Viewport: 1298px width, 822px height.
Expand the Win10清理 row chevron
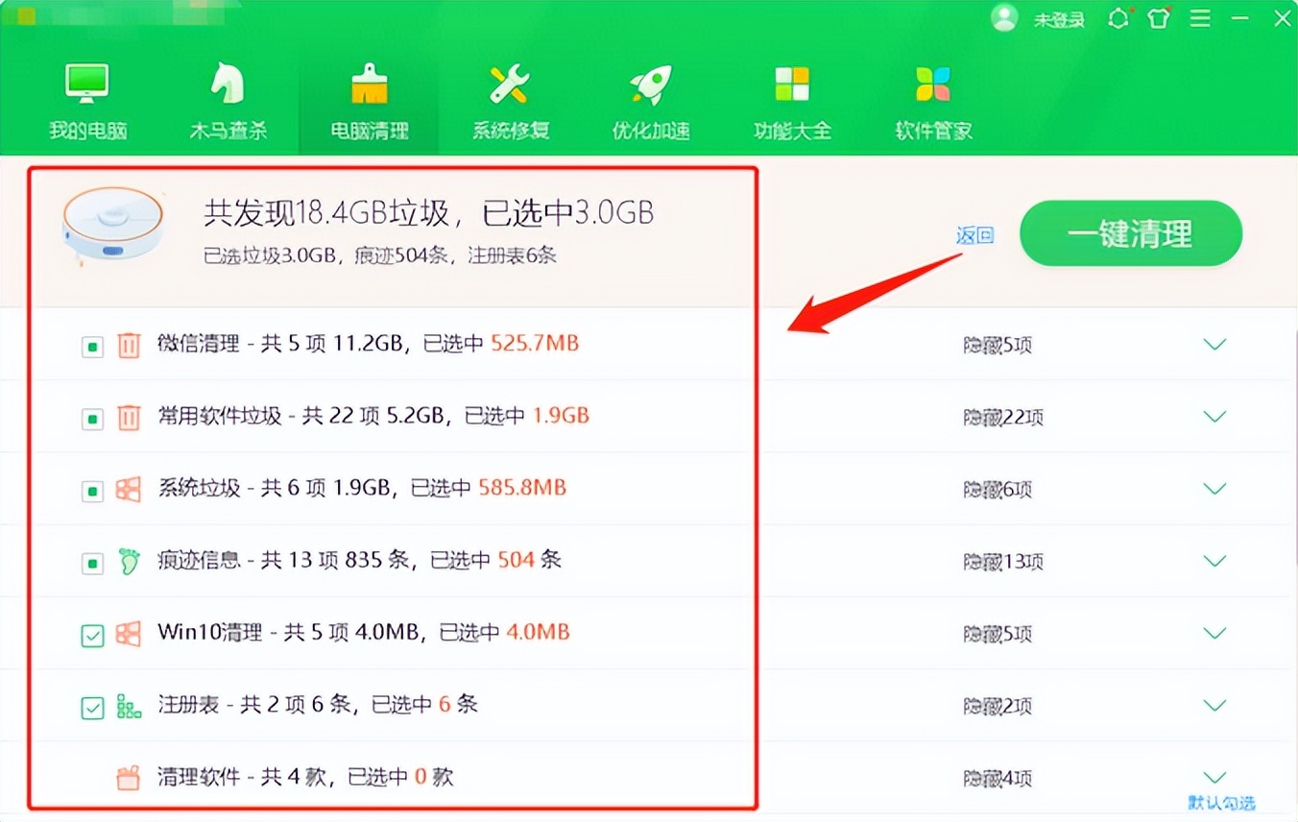tap(1215, 634)
